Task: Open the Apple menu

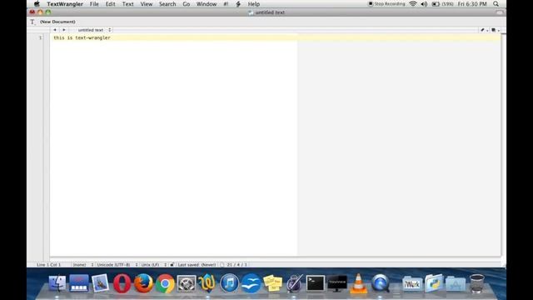Action: click(37, 4)
